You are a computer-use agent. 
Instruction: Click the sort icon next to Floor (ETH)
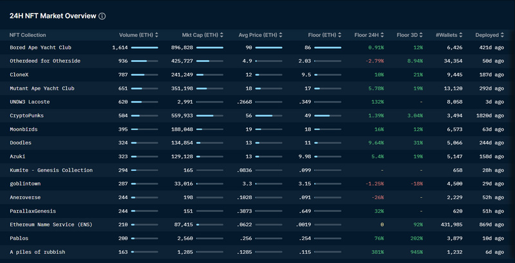coord(340,35)
